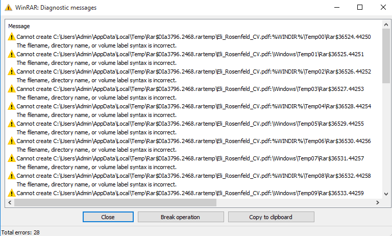Click the WinRAR warning icon in title bar
392x236 pixels.
tap(9, 8)
